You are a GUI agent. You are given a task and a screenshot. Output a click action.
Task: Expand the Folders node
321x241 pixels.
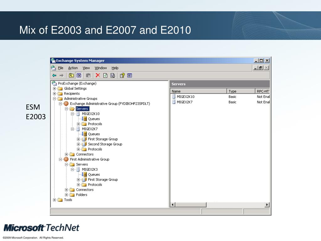pos(66,195)
